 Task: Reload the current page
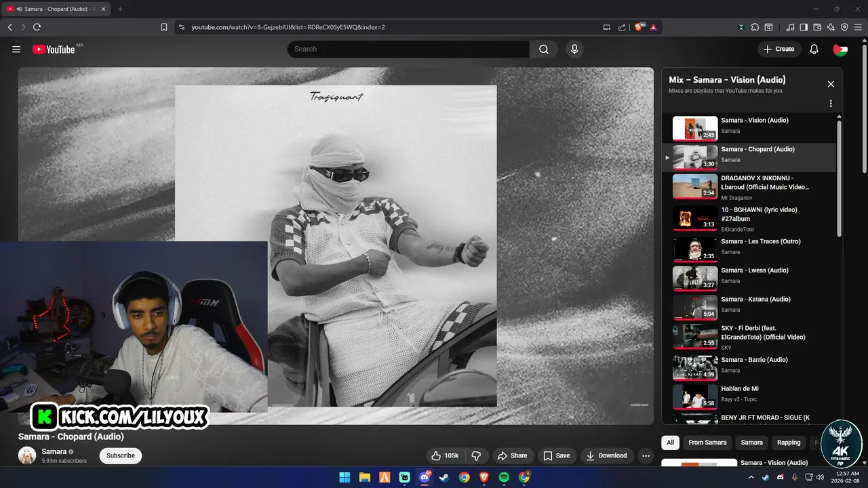37,27
